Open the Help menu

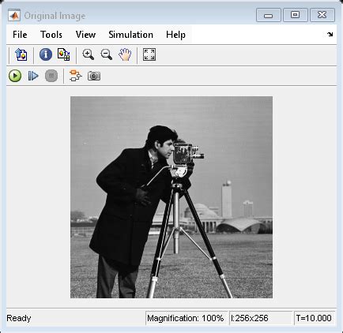(x=175, y=35)
